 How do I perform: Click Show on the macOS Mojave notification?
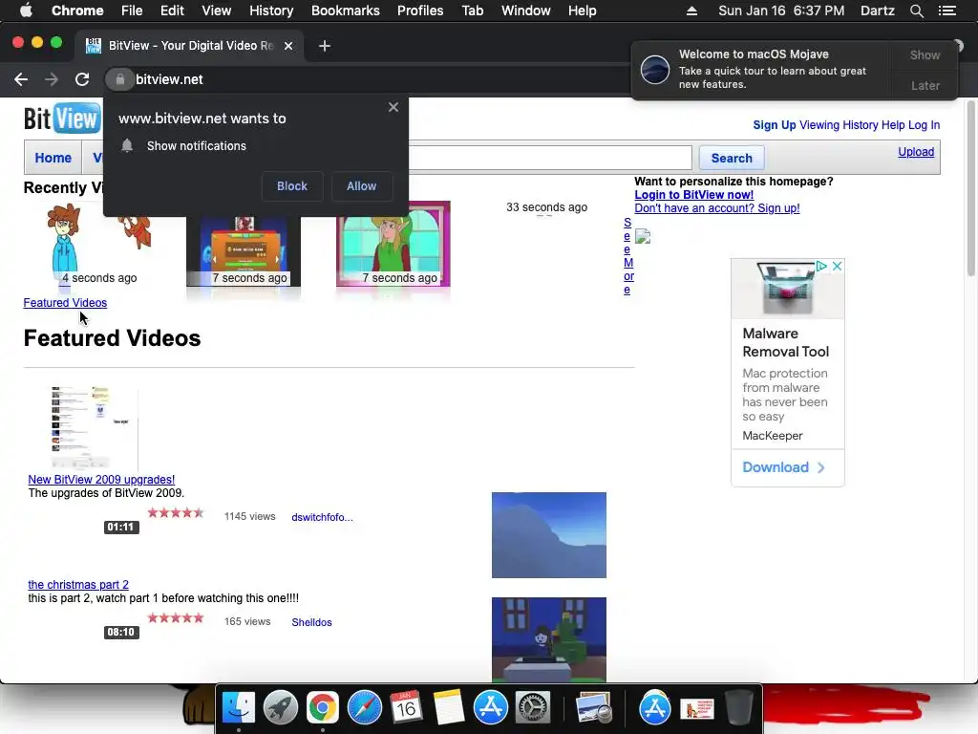[x=925, y=54]
